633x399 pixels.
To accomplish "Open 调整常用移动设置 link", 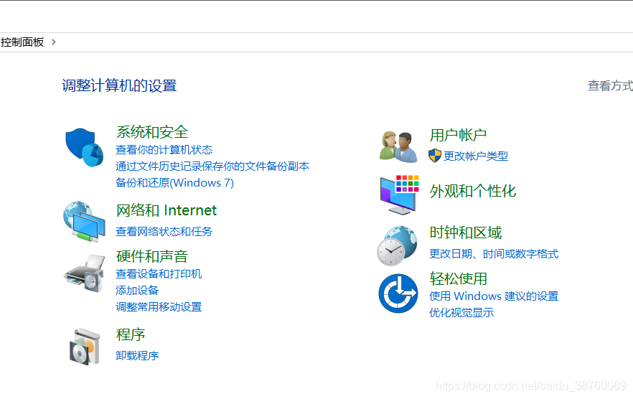I will pyautogui.click(x=159, y=307).
